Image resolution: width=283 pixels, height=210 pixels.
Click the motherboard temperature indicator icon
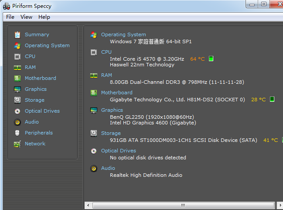click(x=272, y=99)
